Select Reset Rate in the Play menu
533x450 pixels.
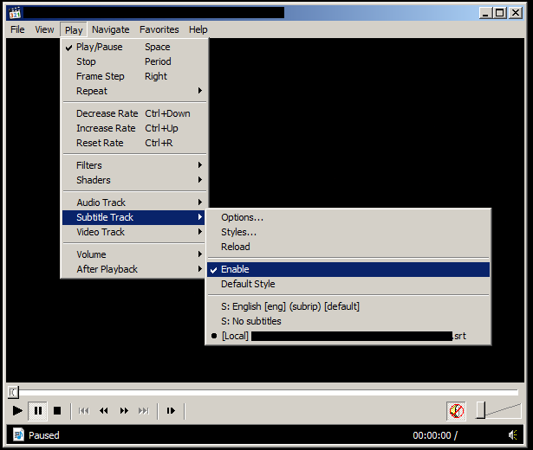[134, 143]
